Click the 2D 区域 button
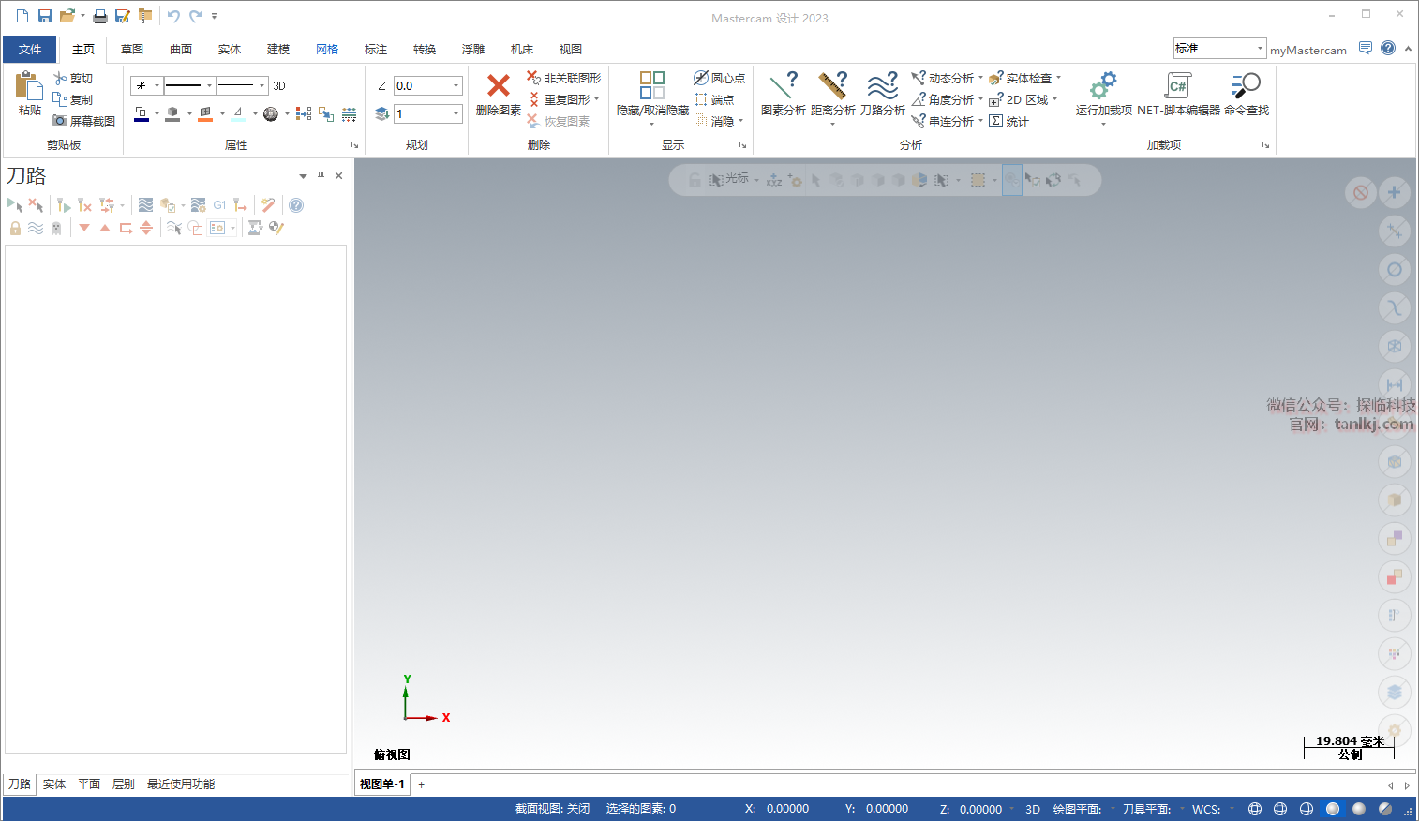 point(1019,99)
